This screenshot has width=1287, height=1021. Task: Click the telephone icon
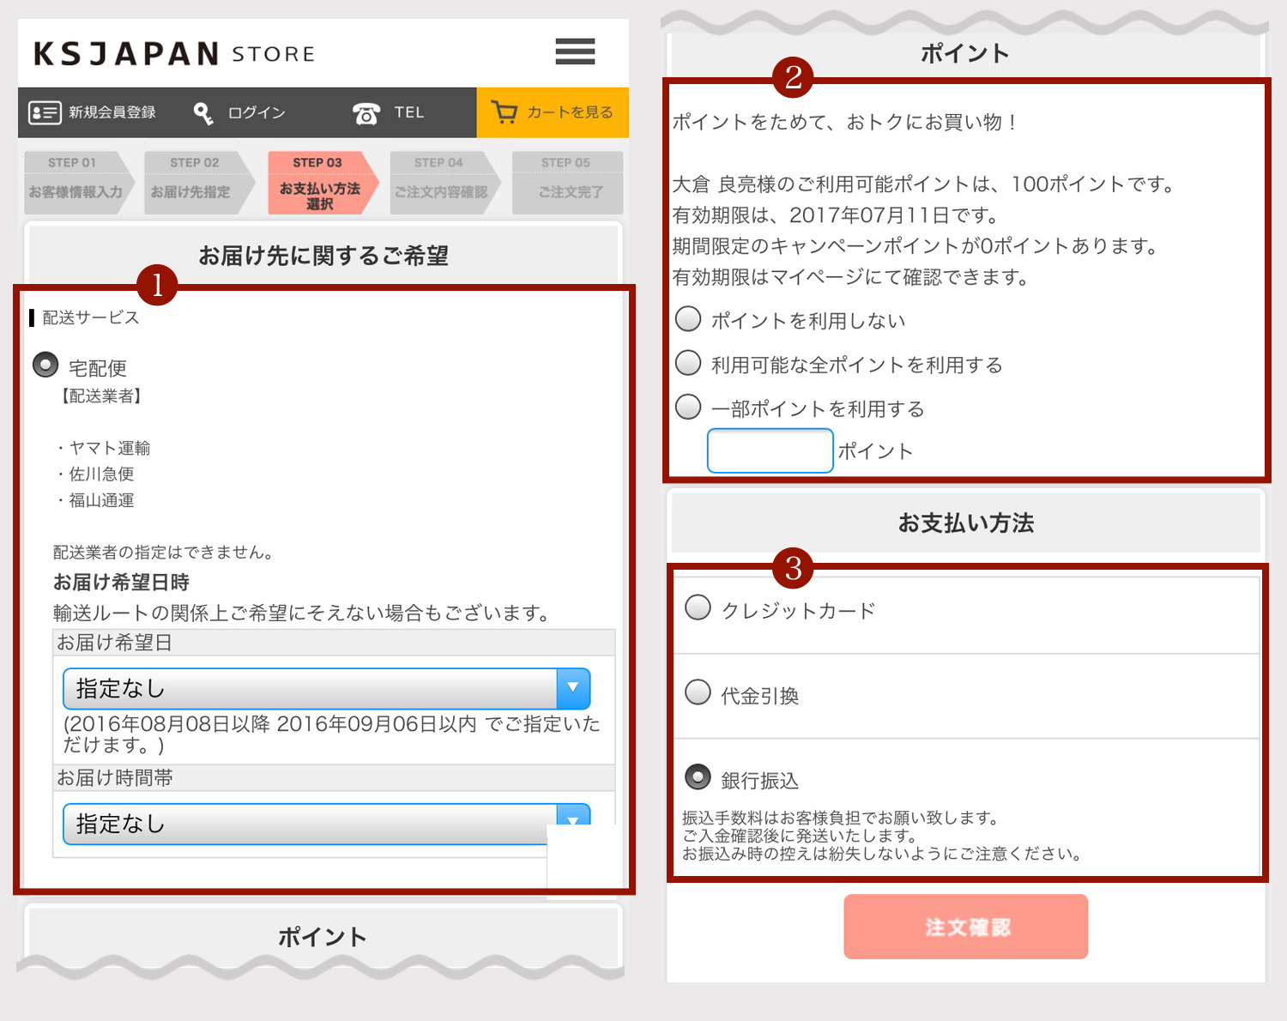366,113
